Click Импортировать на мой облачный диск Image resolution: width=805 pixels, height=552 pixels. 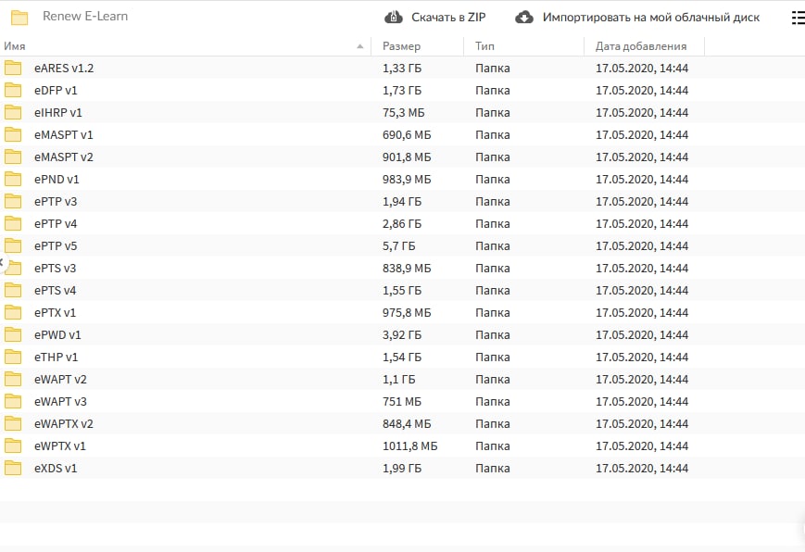637,18
